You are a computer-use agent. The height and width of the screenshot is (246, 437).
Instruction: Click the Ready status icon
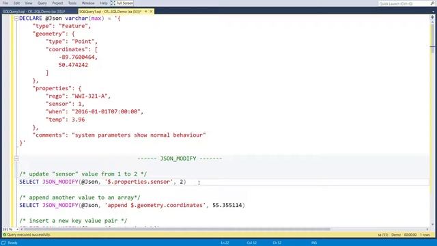coord(3,243)
